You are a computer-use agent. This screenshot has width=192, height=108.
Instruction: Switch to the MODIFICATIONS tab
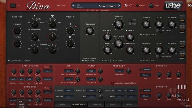[79, 104]
